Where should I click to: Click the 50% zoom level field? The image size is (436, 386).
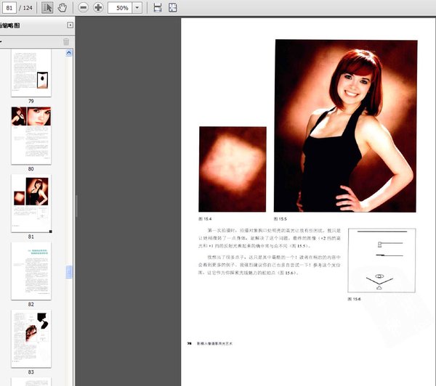[121, 7]
